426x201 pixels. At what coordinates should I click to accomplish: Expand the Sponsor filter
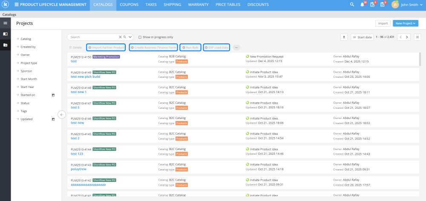24,71
